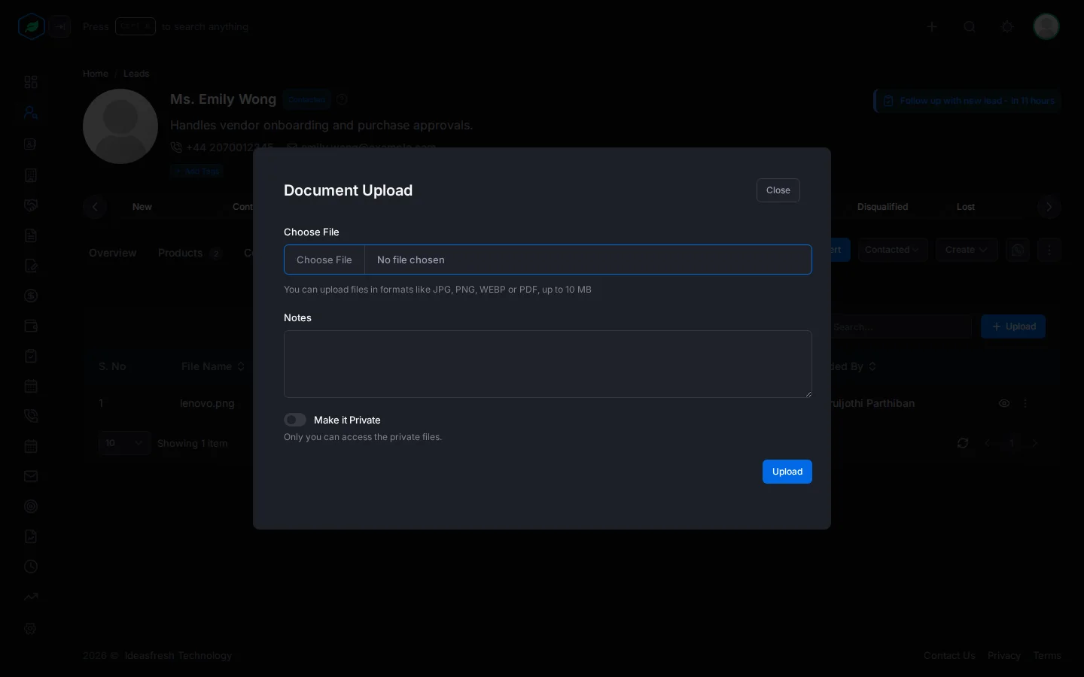The image size is (1084, 677).
Task: Open the row options menu for lenovo.png
Action: pyautogui.click(x=1025, y=403)
